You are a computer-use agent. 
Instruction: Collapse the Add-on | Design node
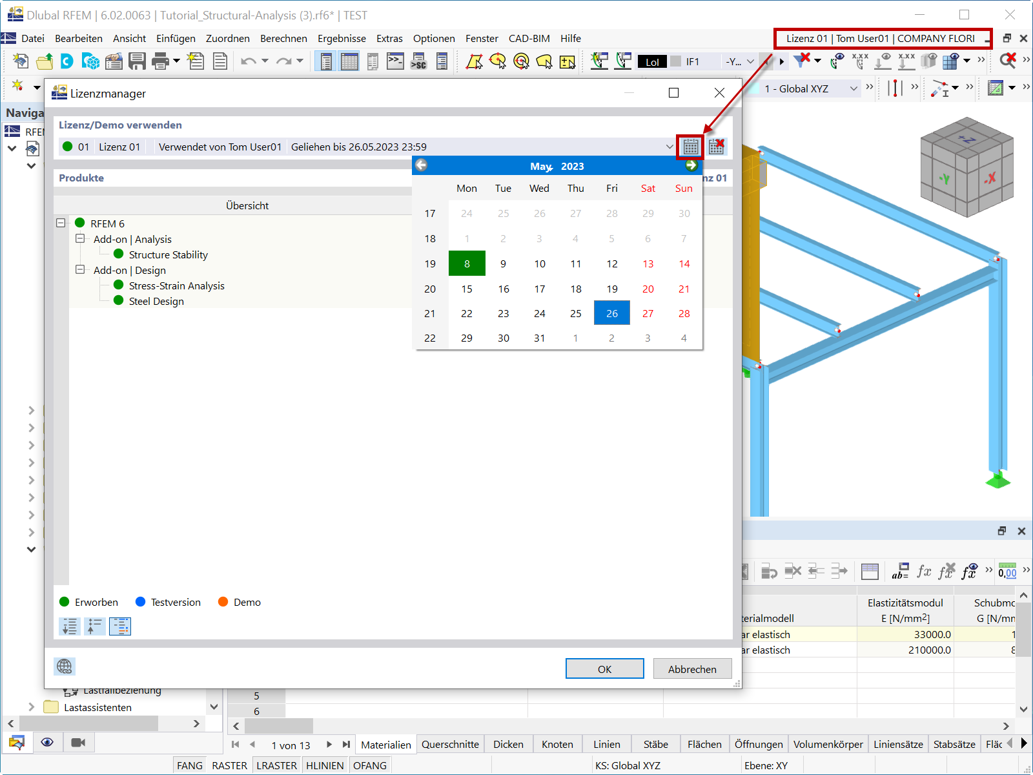tap(80, 269)
